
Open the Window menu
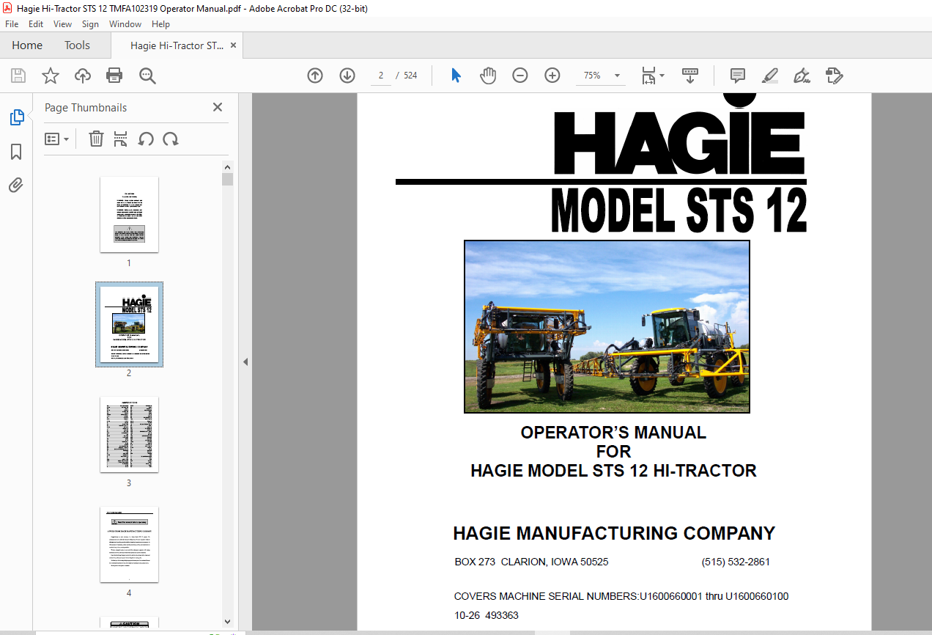click(125, 24)
